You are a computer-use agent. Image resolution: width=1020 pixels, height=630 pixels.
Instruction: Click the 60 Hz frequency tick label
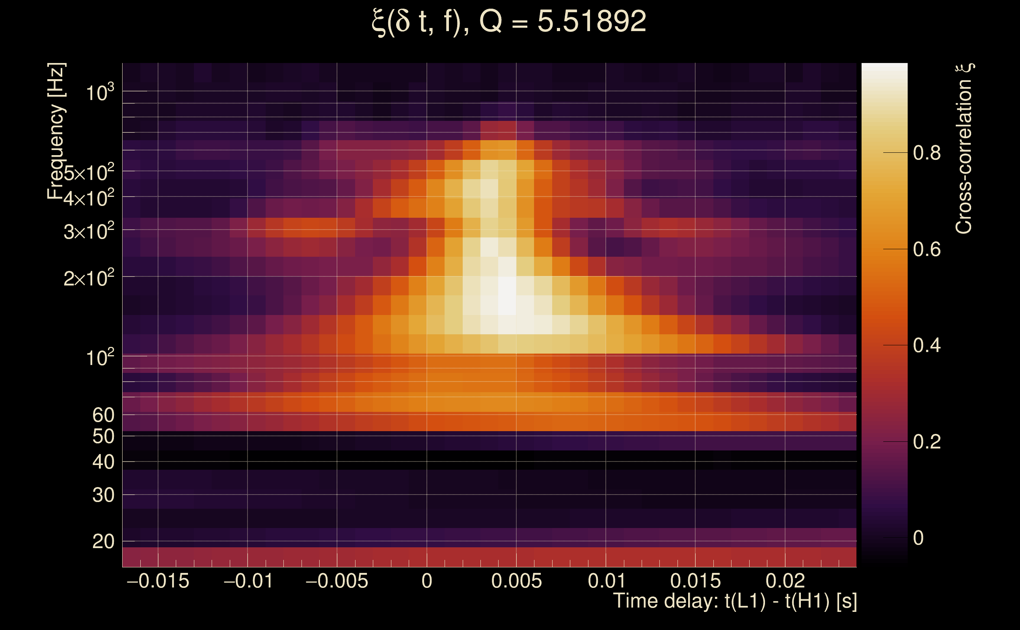tap(103, 415)
